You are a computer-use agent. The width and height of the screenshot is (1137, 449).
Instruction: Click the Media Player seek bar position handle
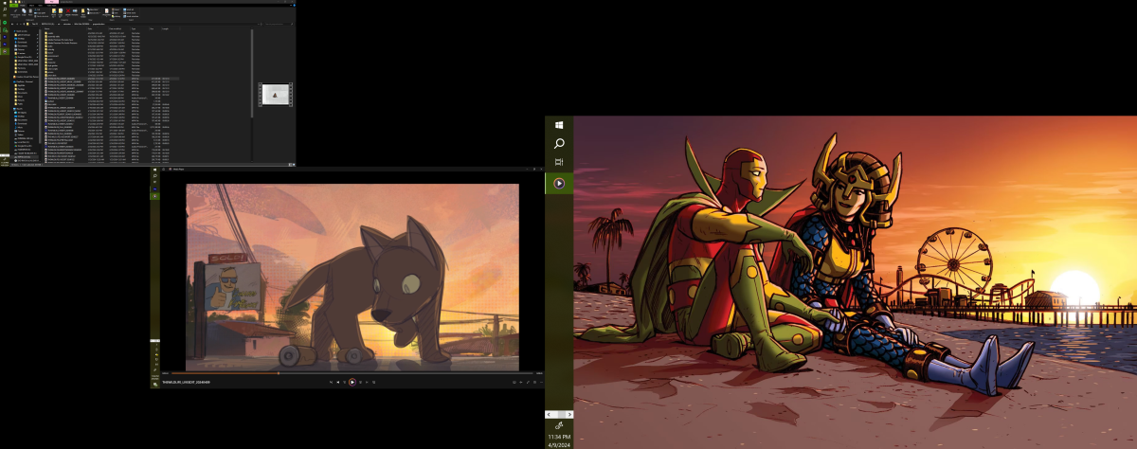click(x=279, y=373)
